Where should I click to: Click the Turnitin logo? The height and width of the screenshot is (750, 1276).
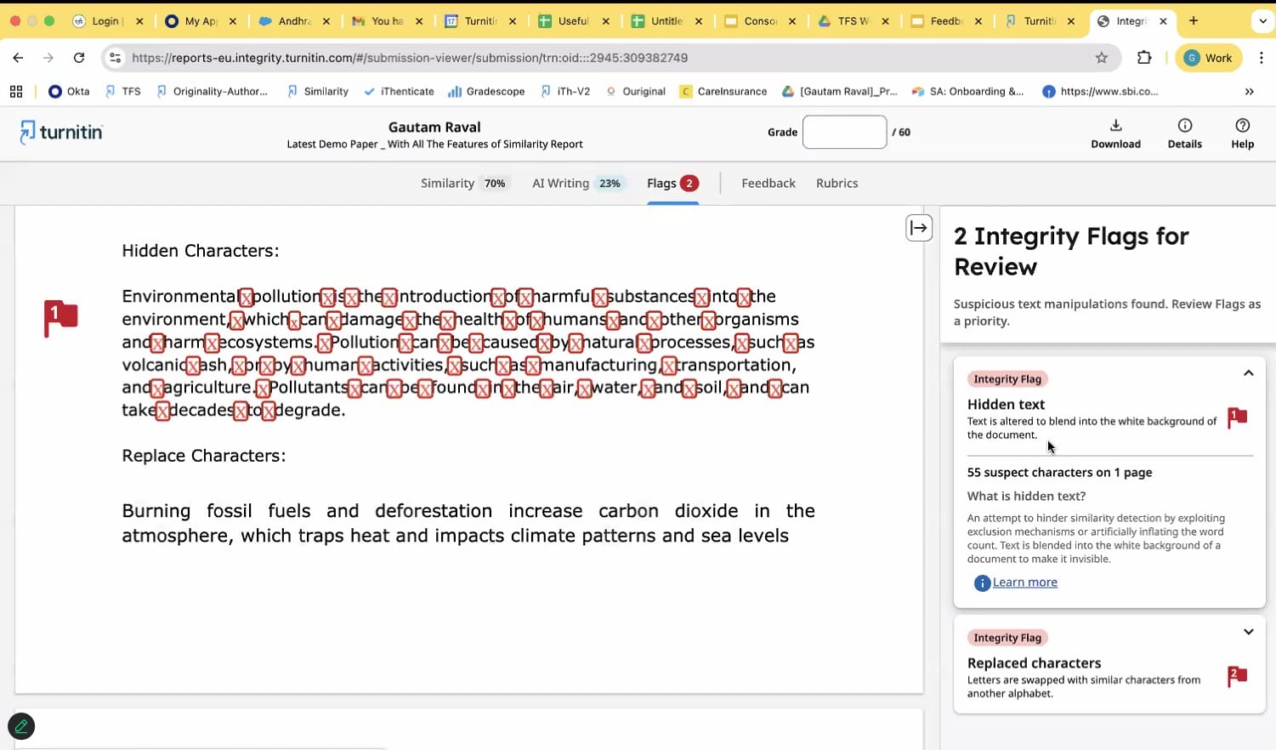tap(61, 132)
